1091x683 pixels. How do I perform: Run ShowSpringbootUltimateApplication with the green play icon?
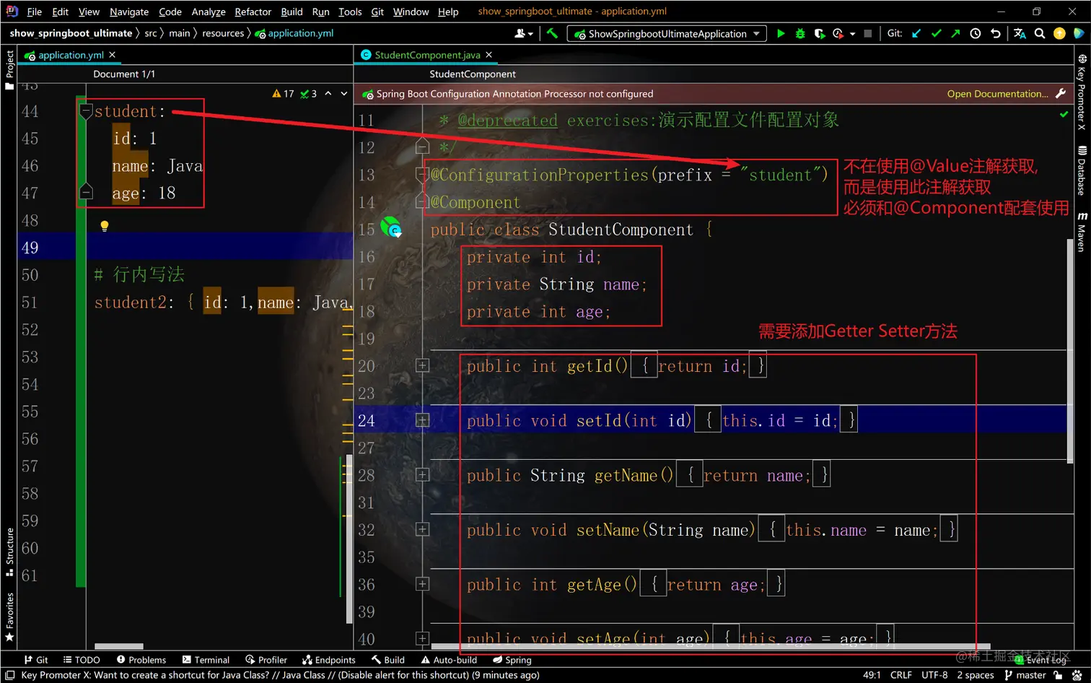(x=780, y=33)
